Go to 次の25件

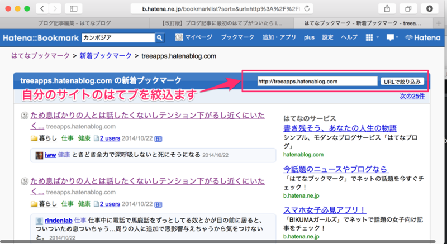click(x=412, y=96)
